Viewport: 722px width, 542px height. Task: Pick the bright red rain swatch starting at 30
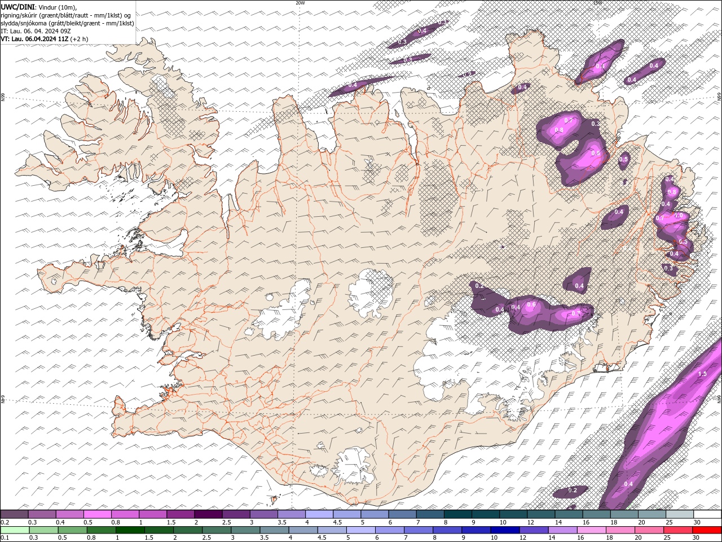(706, 530)
